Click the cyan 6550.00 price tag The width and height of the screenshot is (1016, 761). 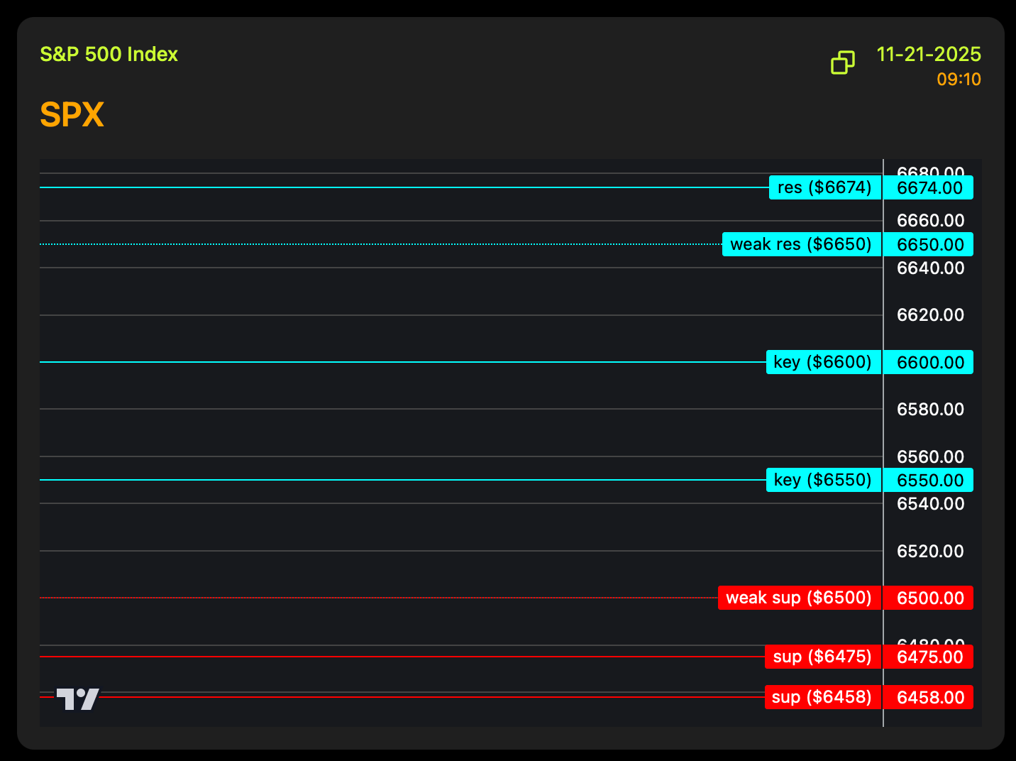[x=929, y=481]
